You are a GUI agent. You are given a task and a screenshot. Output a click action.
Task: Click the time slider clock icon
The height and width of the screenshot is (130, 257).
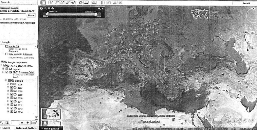point(42,8)
